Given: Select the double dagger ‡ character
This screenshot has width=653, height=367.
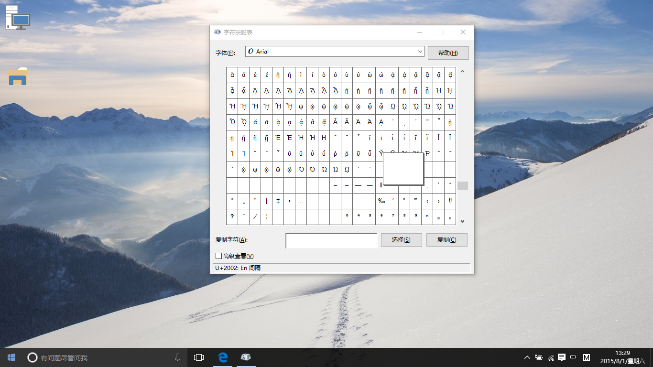Looking at the screenshot, I should [x=278, y=201].
